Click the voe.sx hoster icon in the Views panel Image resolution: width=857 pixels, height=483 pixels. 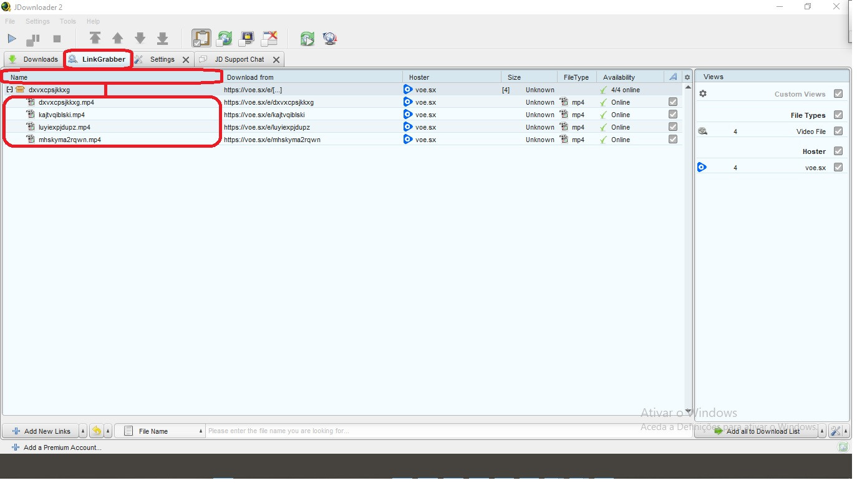[x=702, y=167]
